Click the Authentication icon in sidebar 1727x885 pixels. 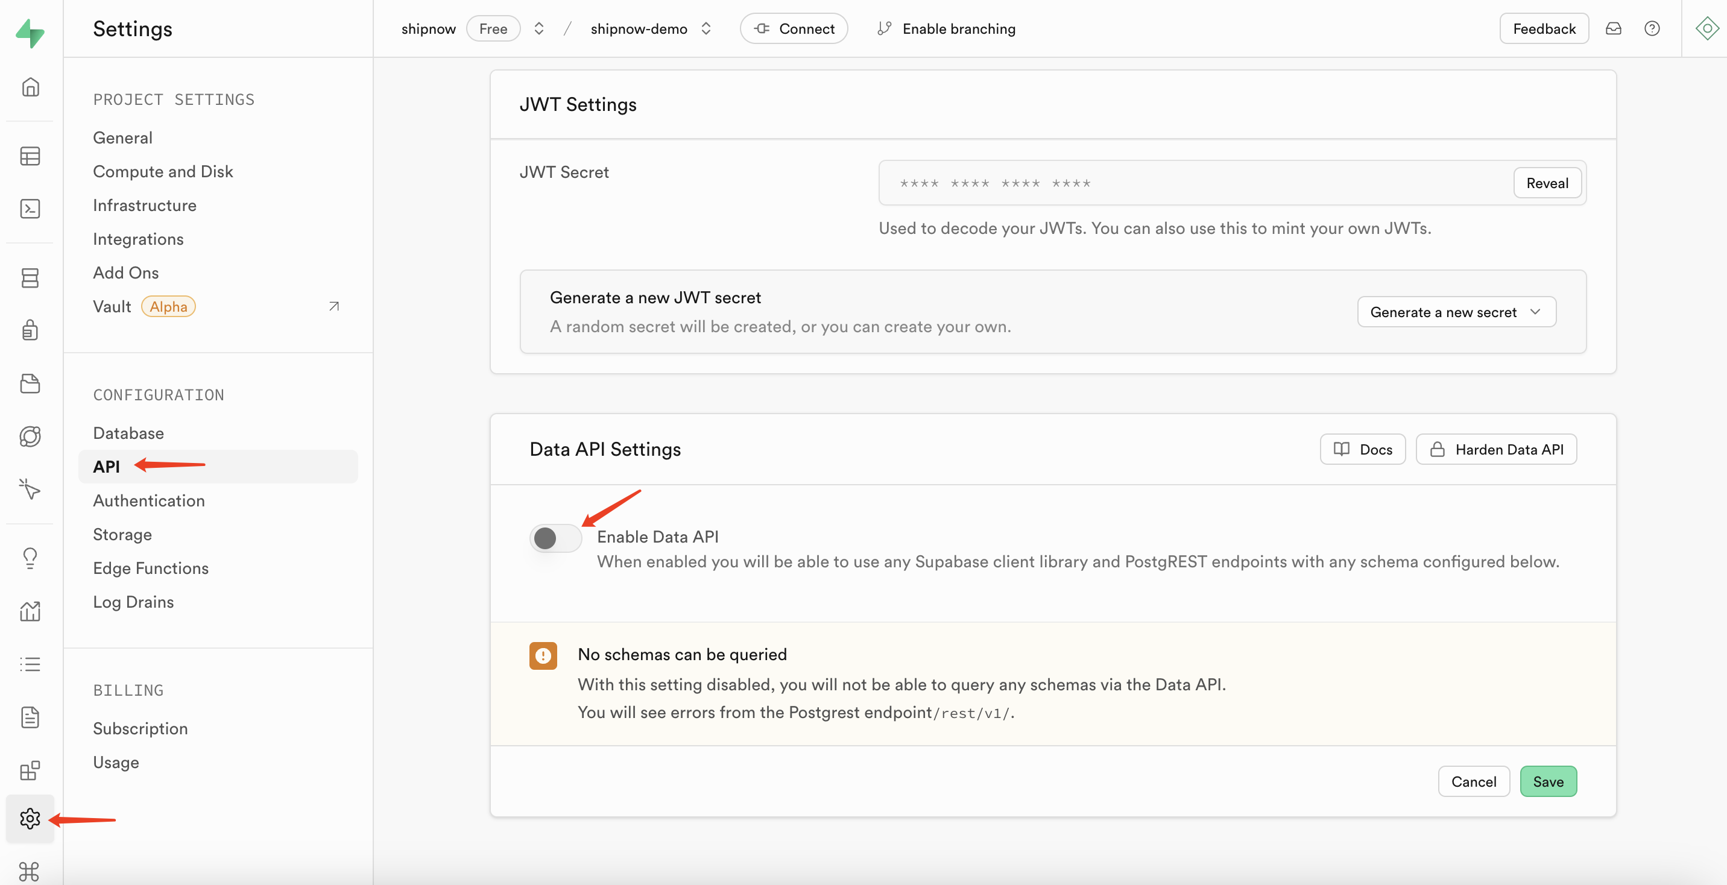click(31, 332)
